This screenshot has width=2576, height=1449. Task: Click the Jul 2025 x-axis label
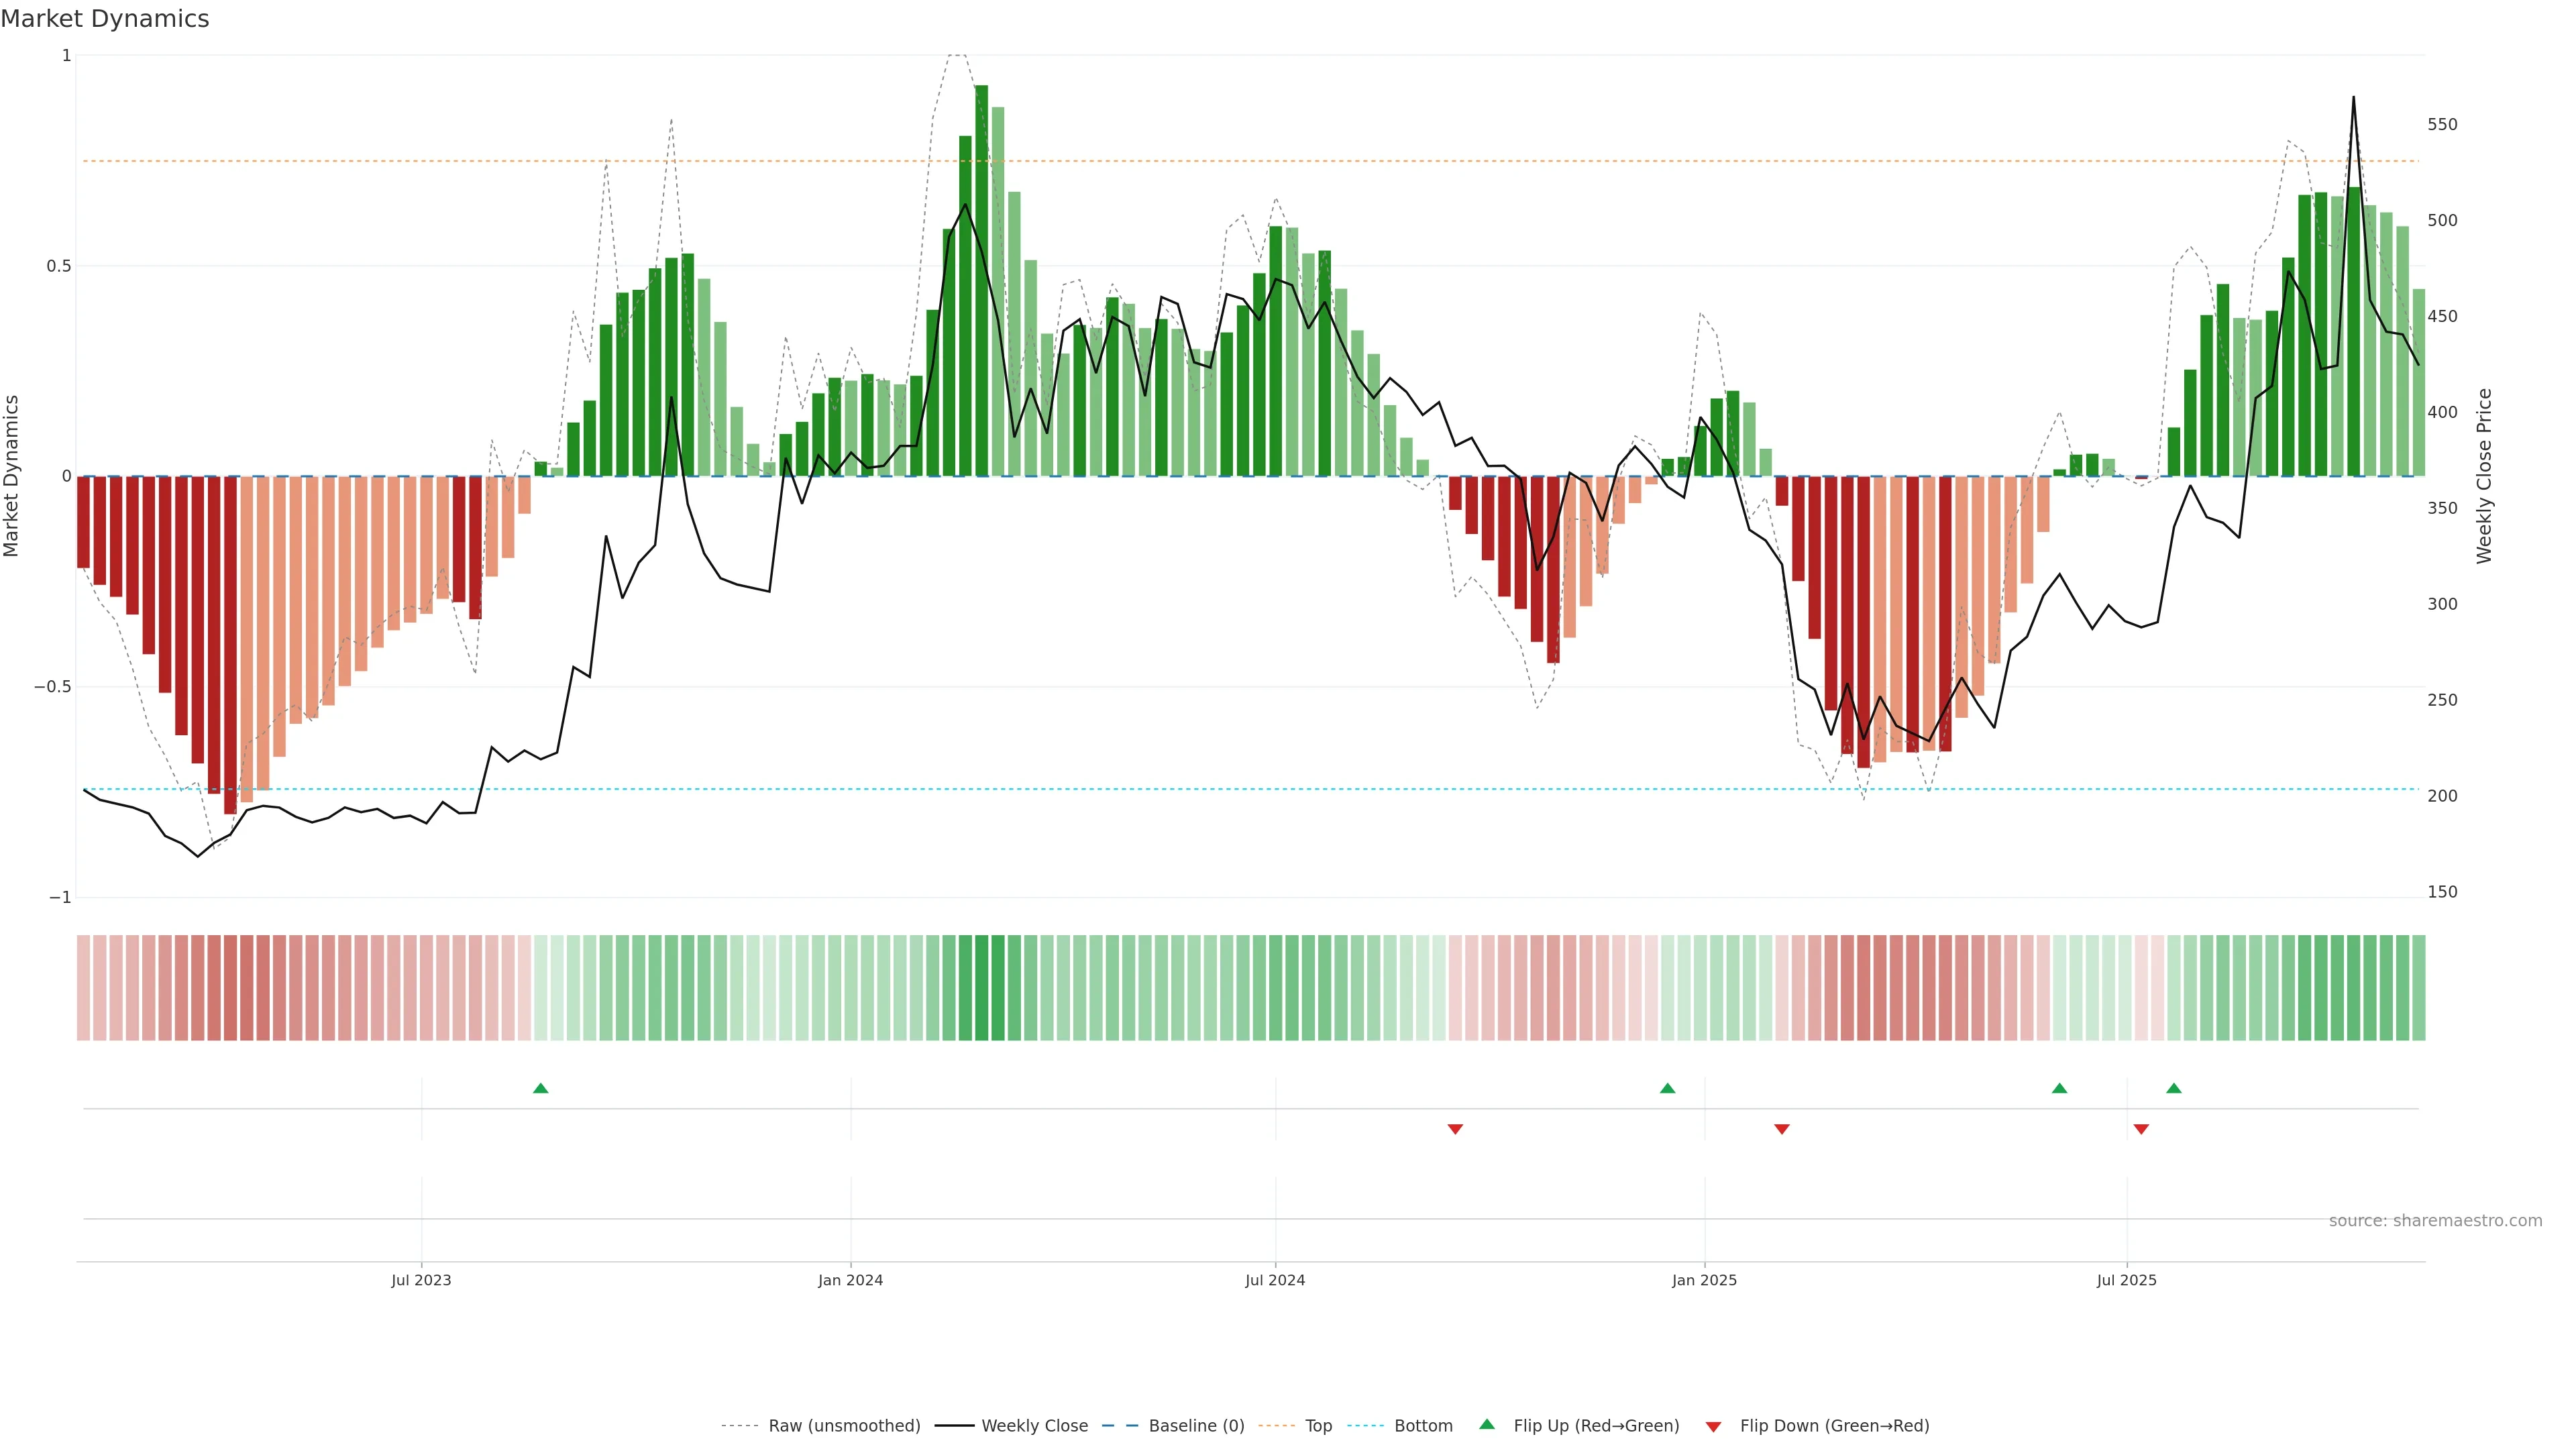pos(2127,1280)
